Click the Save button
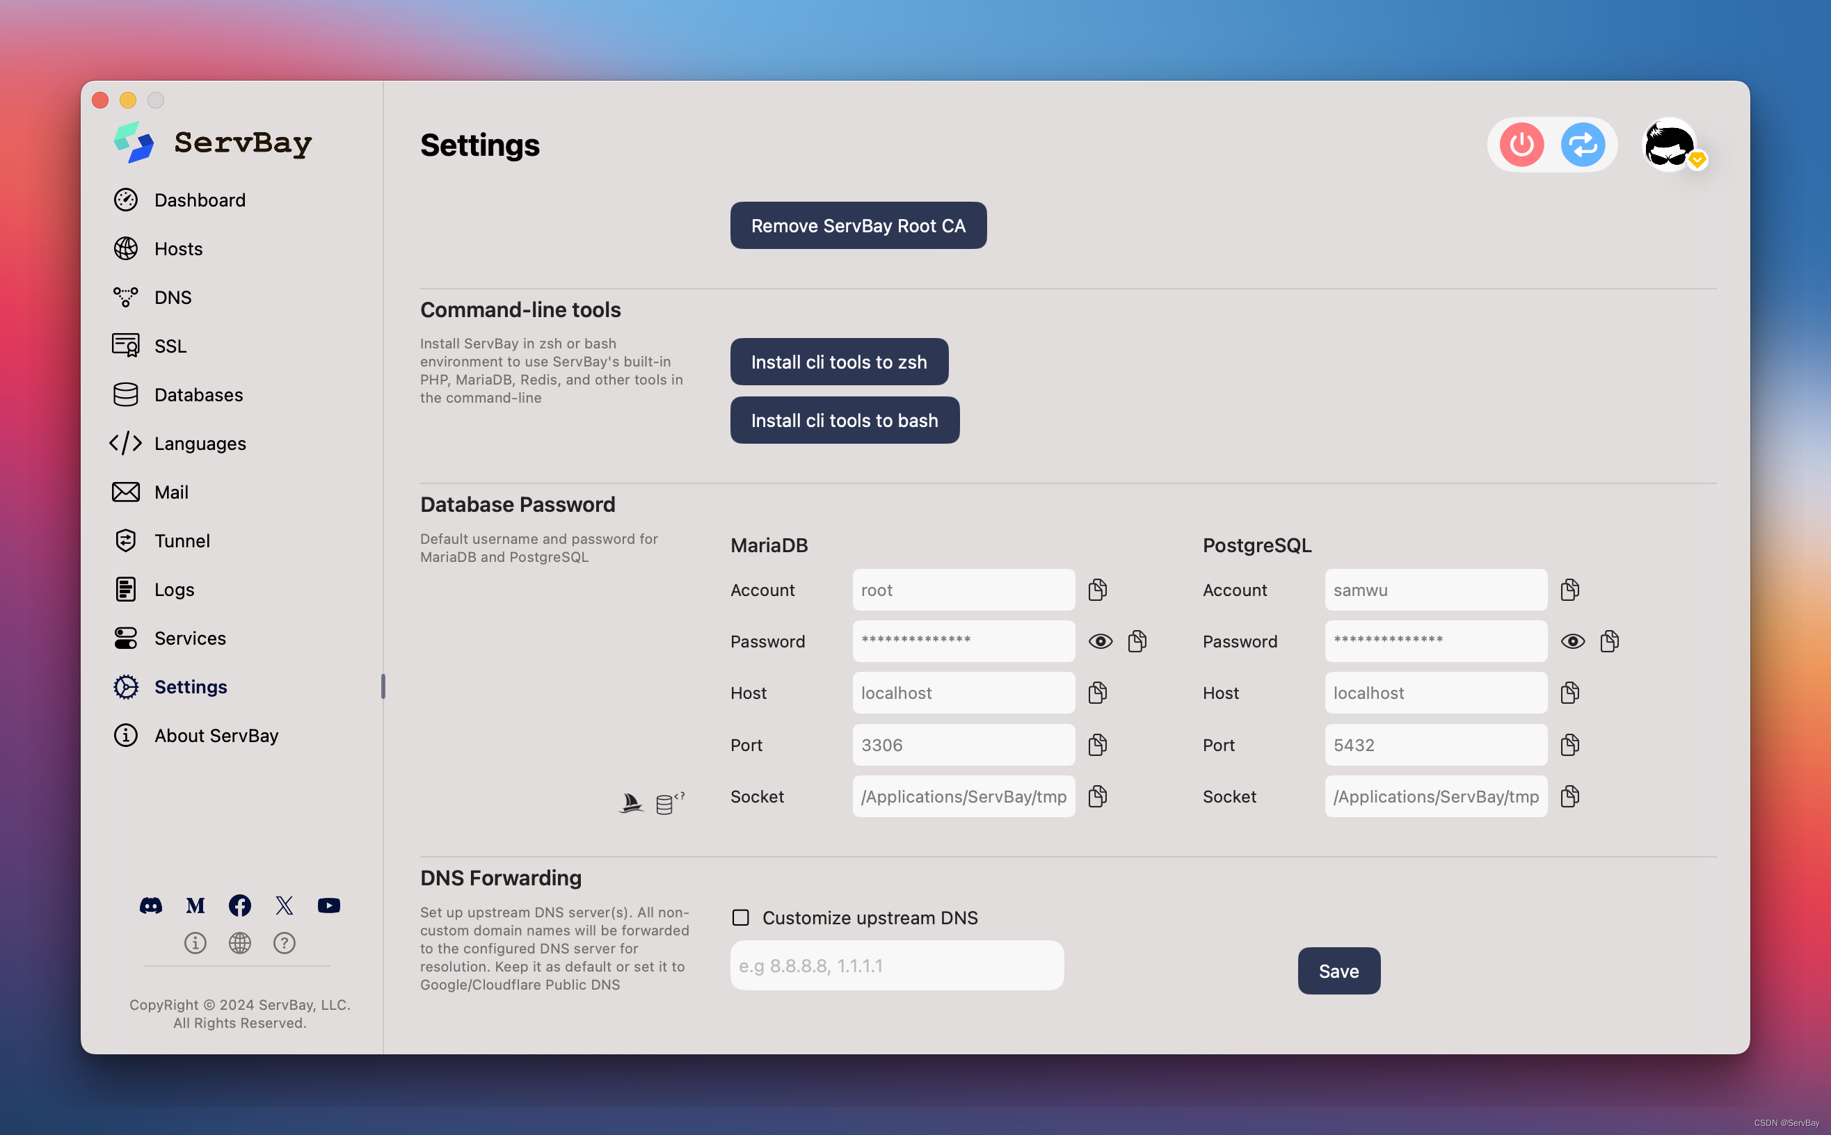The width and height of the screenshot is (1831, 1135). click(1338, 971)
